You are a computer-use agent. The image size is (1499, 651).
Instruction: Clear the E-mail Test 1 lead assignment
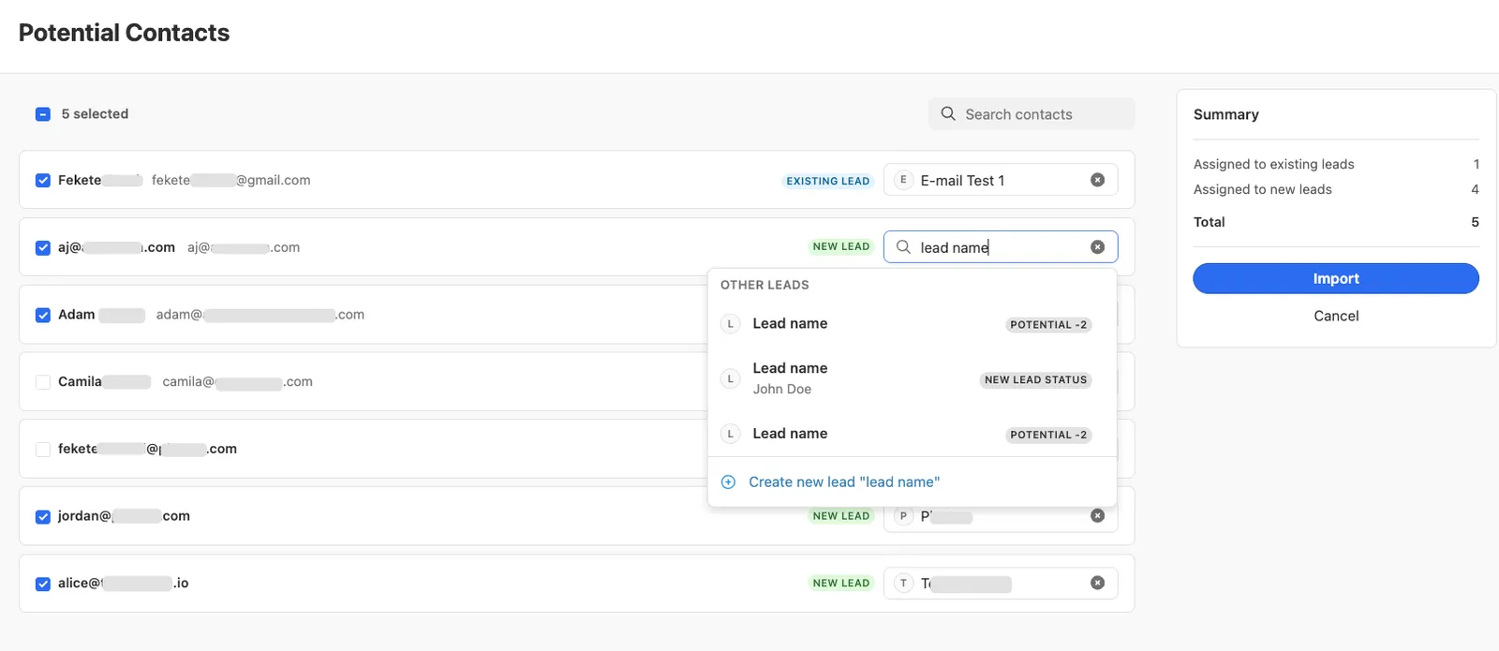pyautogui.click(x=1097, y=180)
